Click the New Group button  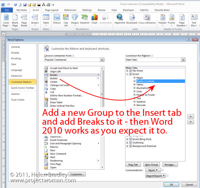tap(152, 165)
